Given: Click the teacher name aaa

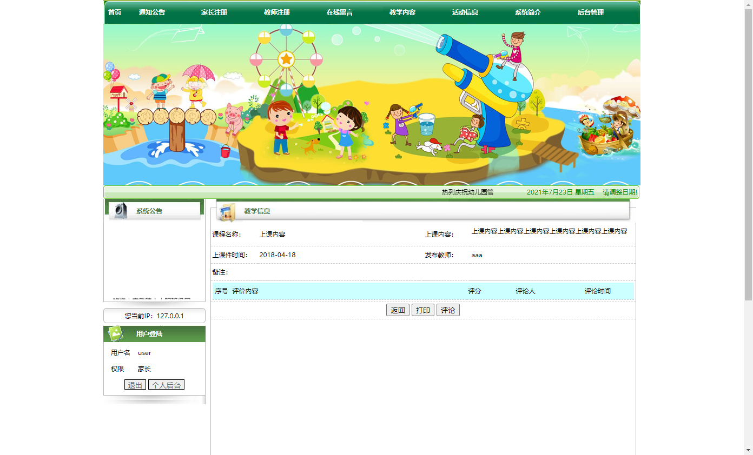Looking at the screenshot, I should coord(477,254).
